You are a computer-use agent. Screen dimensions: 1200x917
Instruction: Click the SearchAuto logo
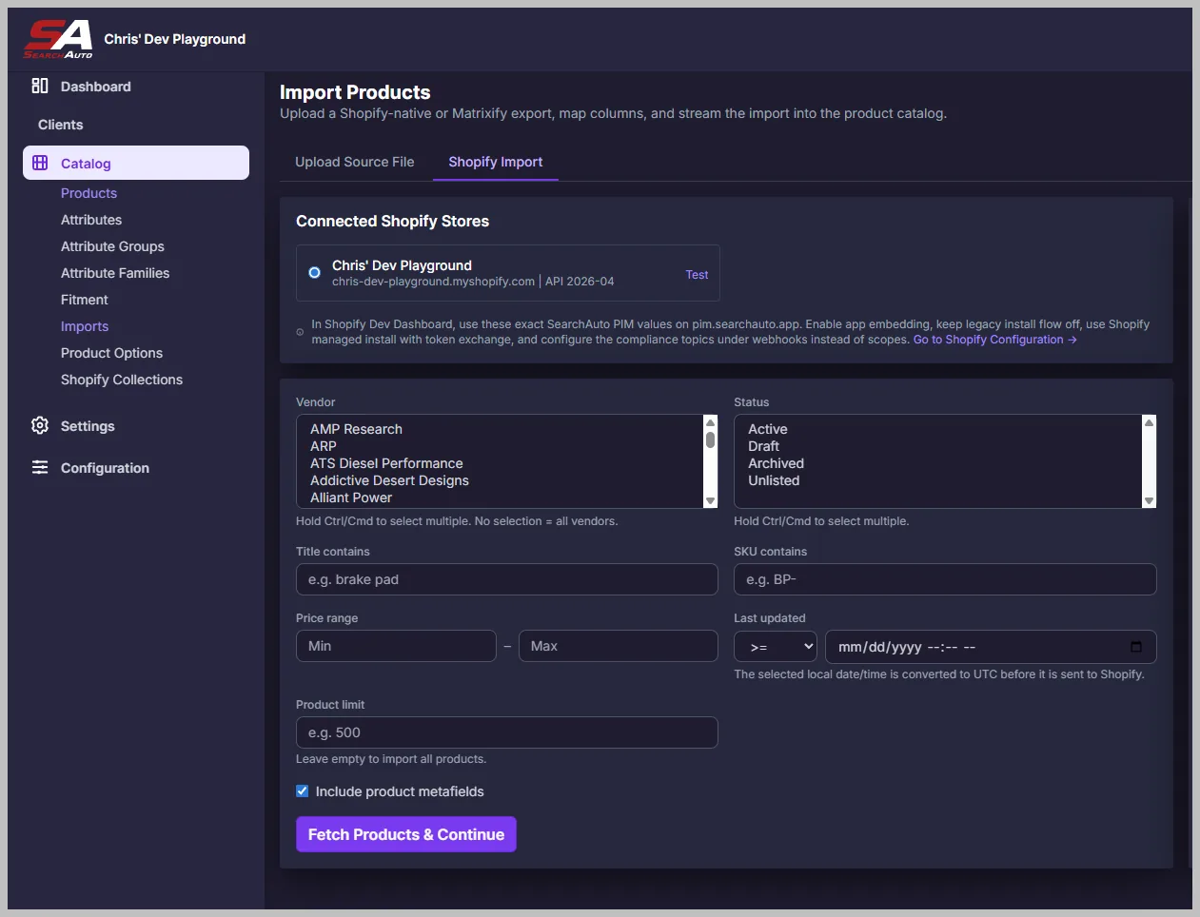pos(58,39)
